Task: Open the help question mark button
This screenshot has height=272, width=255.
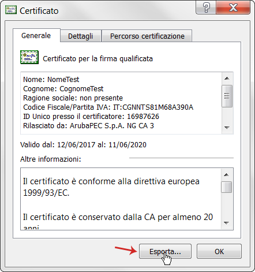Action: tap(206, 8)
